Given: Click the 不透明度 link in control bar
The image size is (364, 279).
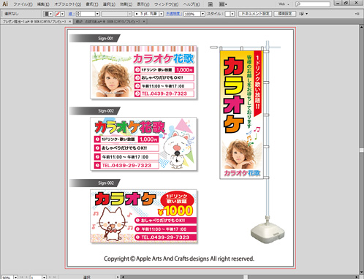Looking at the screenshot, I should click(x=174, y=14).
